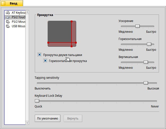Select PS/2 Touchpad in the device list
166x129 pixels.
pyautogui.click(x=15, y=17)
